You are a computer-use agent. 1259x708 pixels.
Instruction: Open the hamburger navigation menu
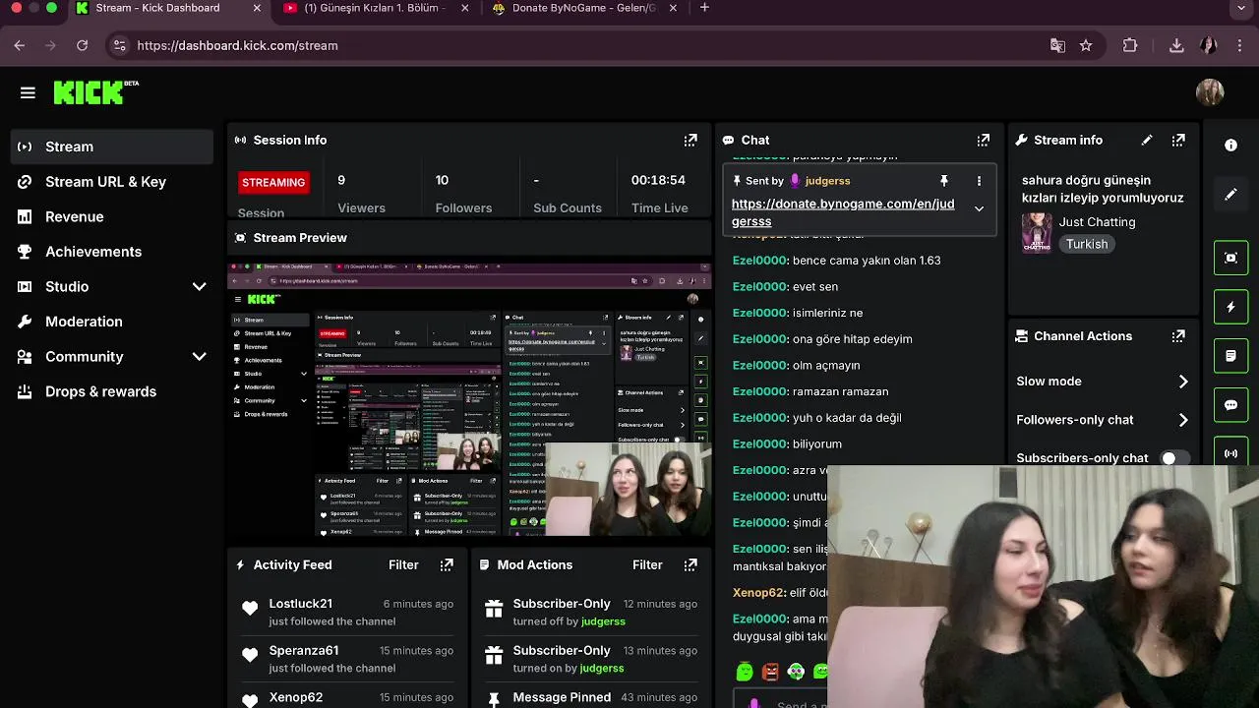[x=28, y=92]
